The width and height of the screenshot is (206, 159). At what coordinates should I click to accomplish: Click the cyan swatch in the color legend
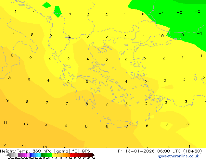point(39,155)
